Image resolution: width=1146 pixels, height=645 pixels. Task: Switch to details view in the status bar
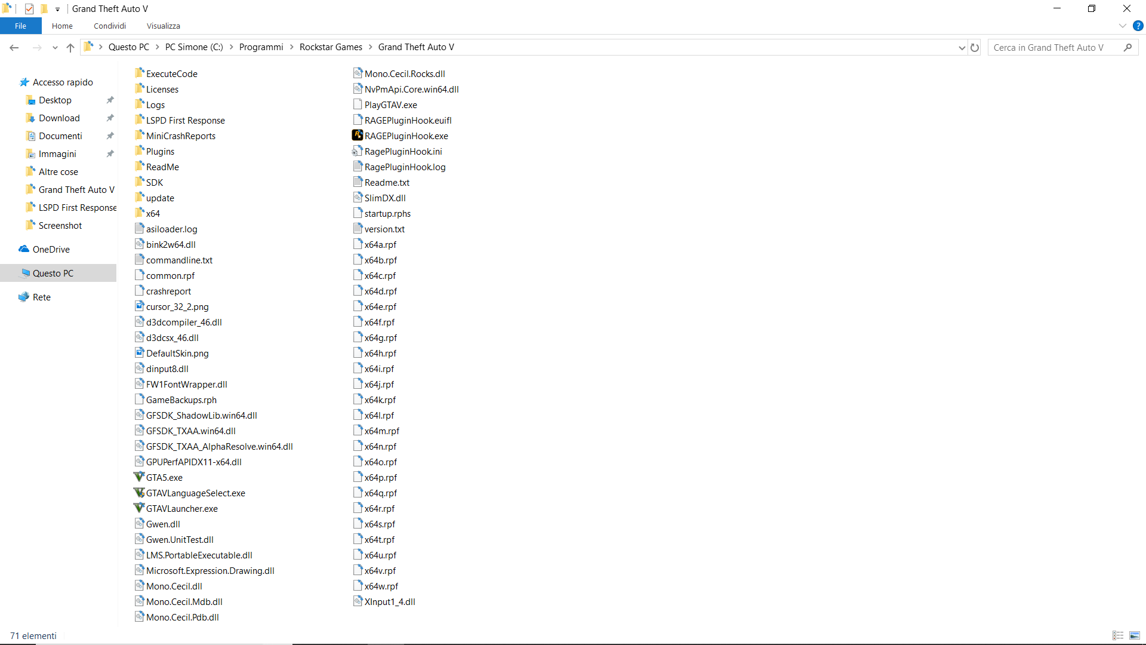point(1118,635)
